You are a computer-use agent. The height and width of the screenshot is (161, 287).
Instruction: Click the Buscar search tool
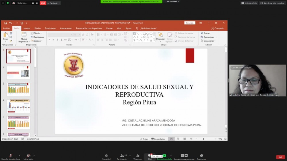[x=205, y=33]
